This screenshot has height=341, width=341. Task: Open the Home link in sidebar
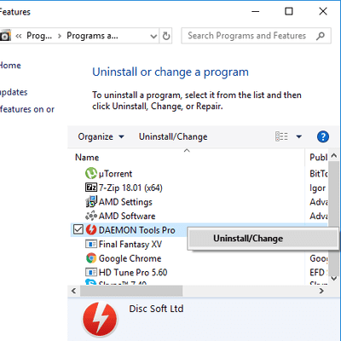tap(10, 66)
